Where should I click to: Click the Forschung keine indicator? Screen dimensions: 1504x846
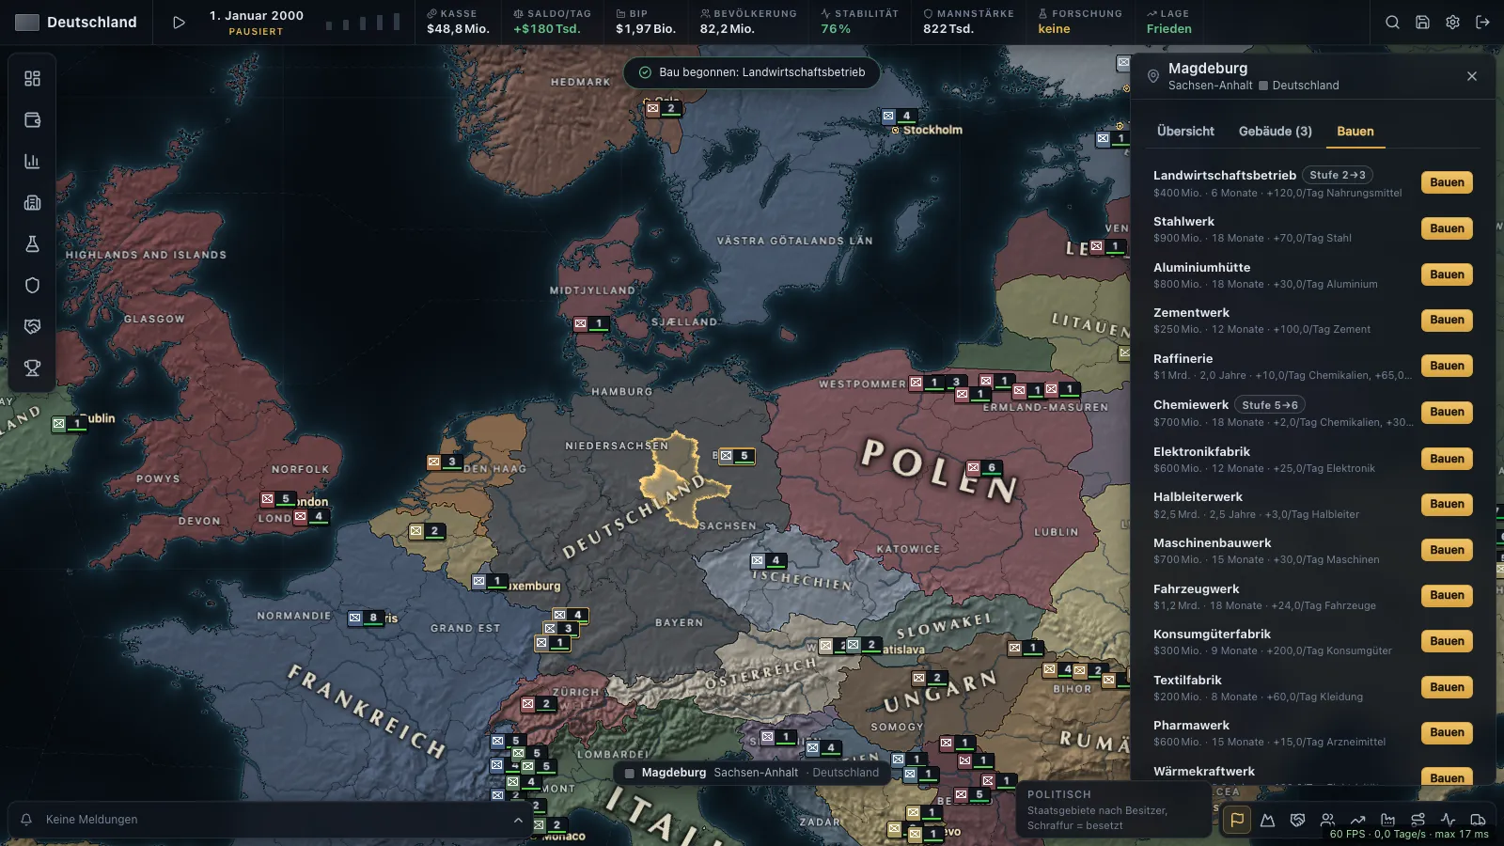pos(1080,22)
